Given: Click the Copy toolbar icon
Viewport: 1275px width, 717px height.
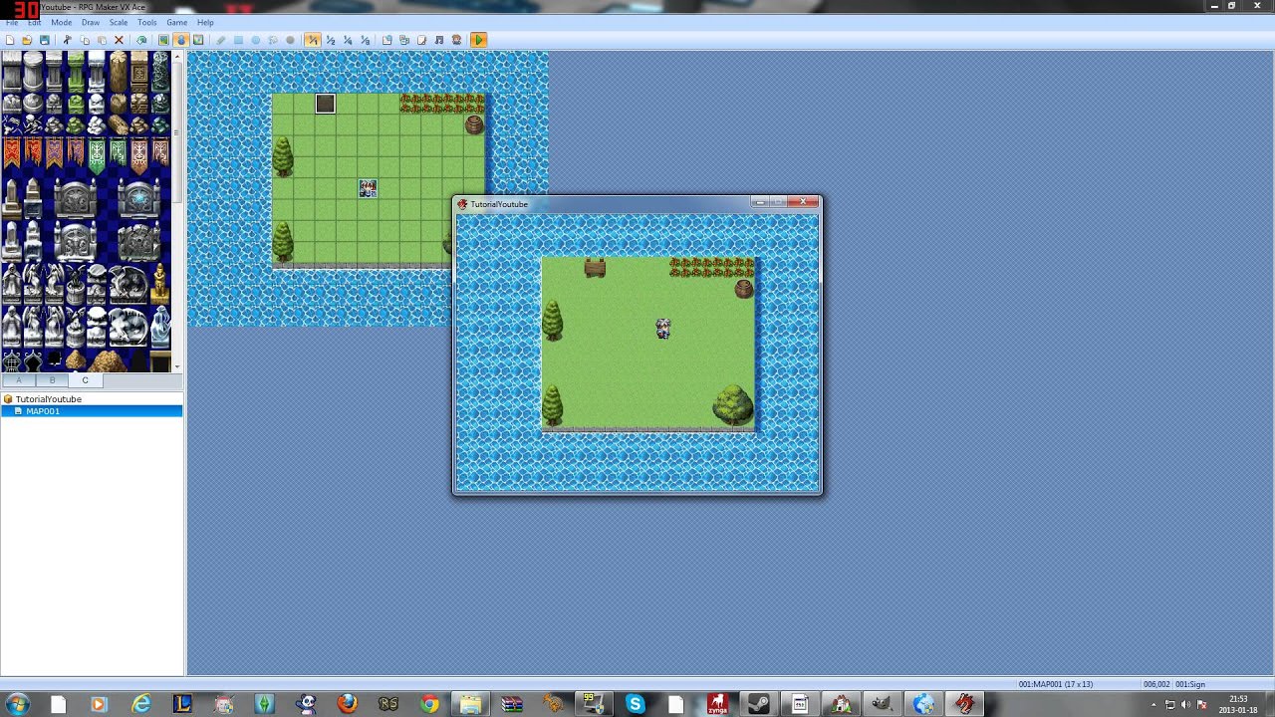Looking at the screenshot, I should click(85, 40).
